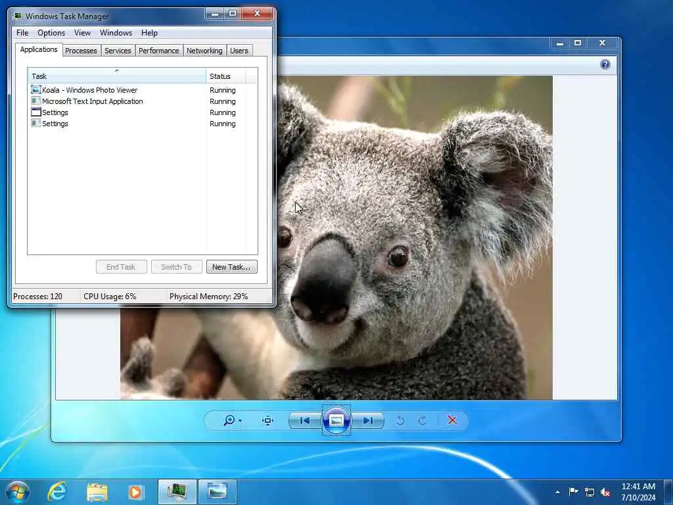The image size is (673, 505).
Task: Go to the previous photo in Photo Viewer
Action: point(305,420)
